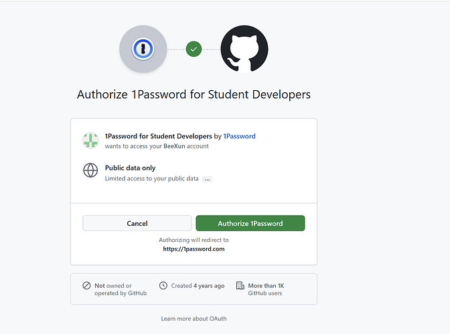This screenshot has height=334, width=450.
Task: Click the Created 4 years ago text
Action: click(198, 286)
